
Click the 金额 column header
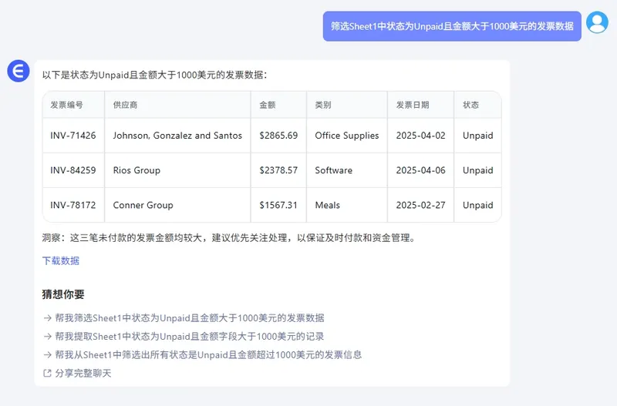[268, 105]
